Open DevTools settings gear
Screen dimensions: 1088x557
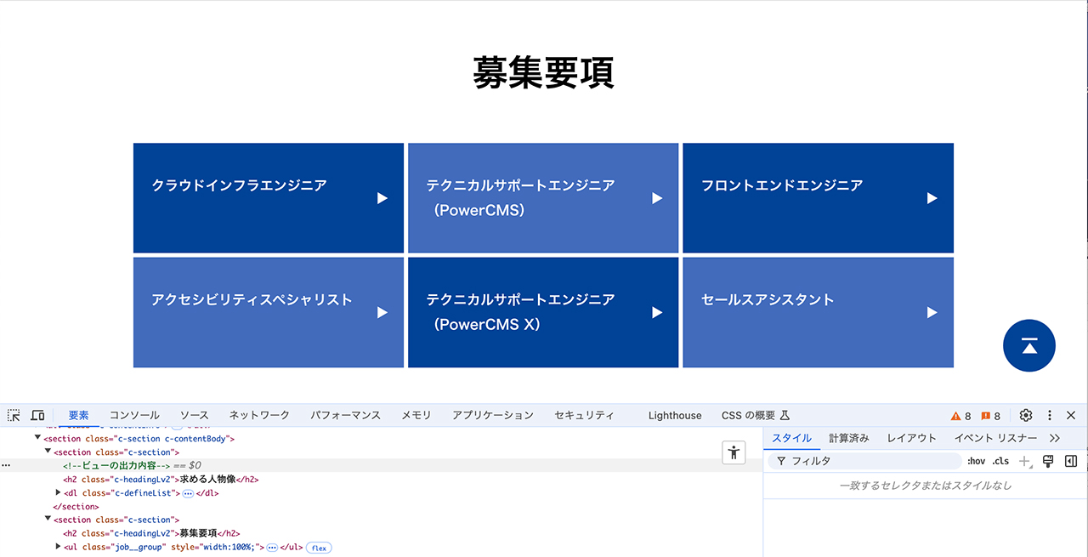coord(1026,415)
